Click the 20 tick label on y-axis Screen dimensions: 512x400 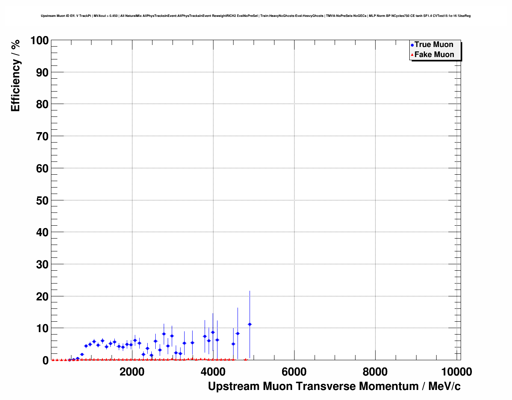pos(42,296)
